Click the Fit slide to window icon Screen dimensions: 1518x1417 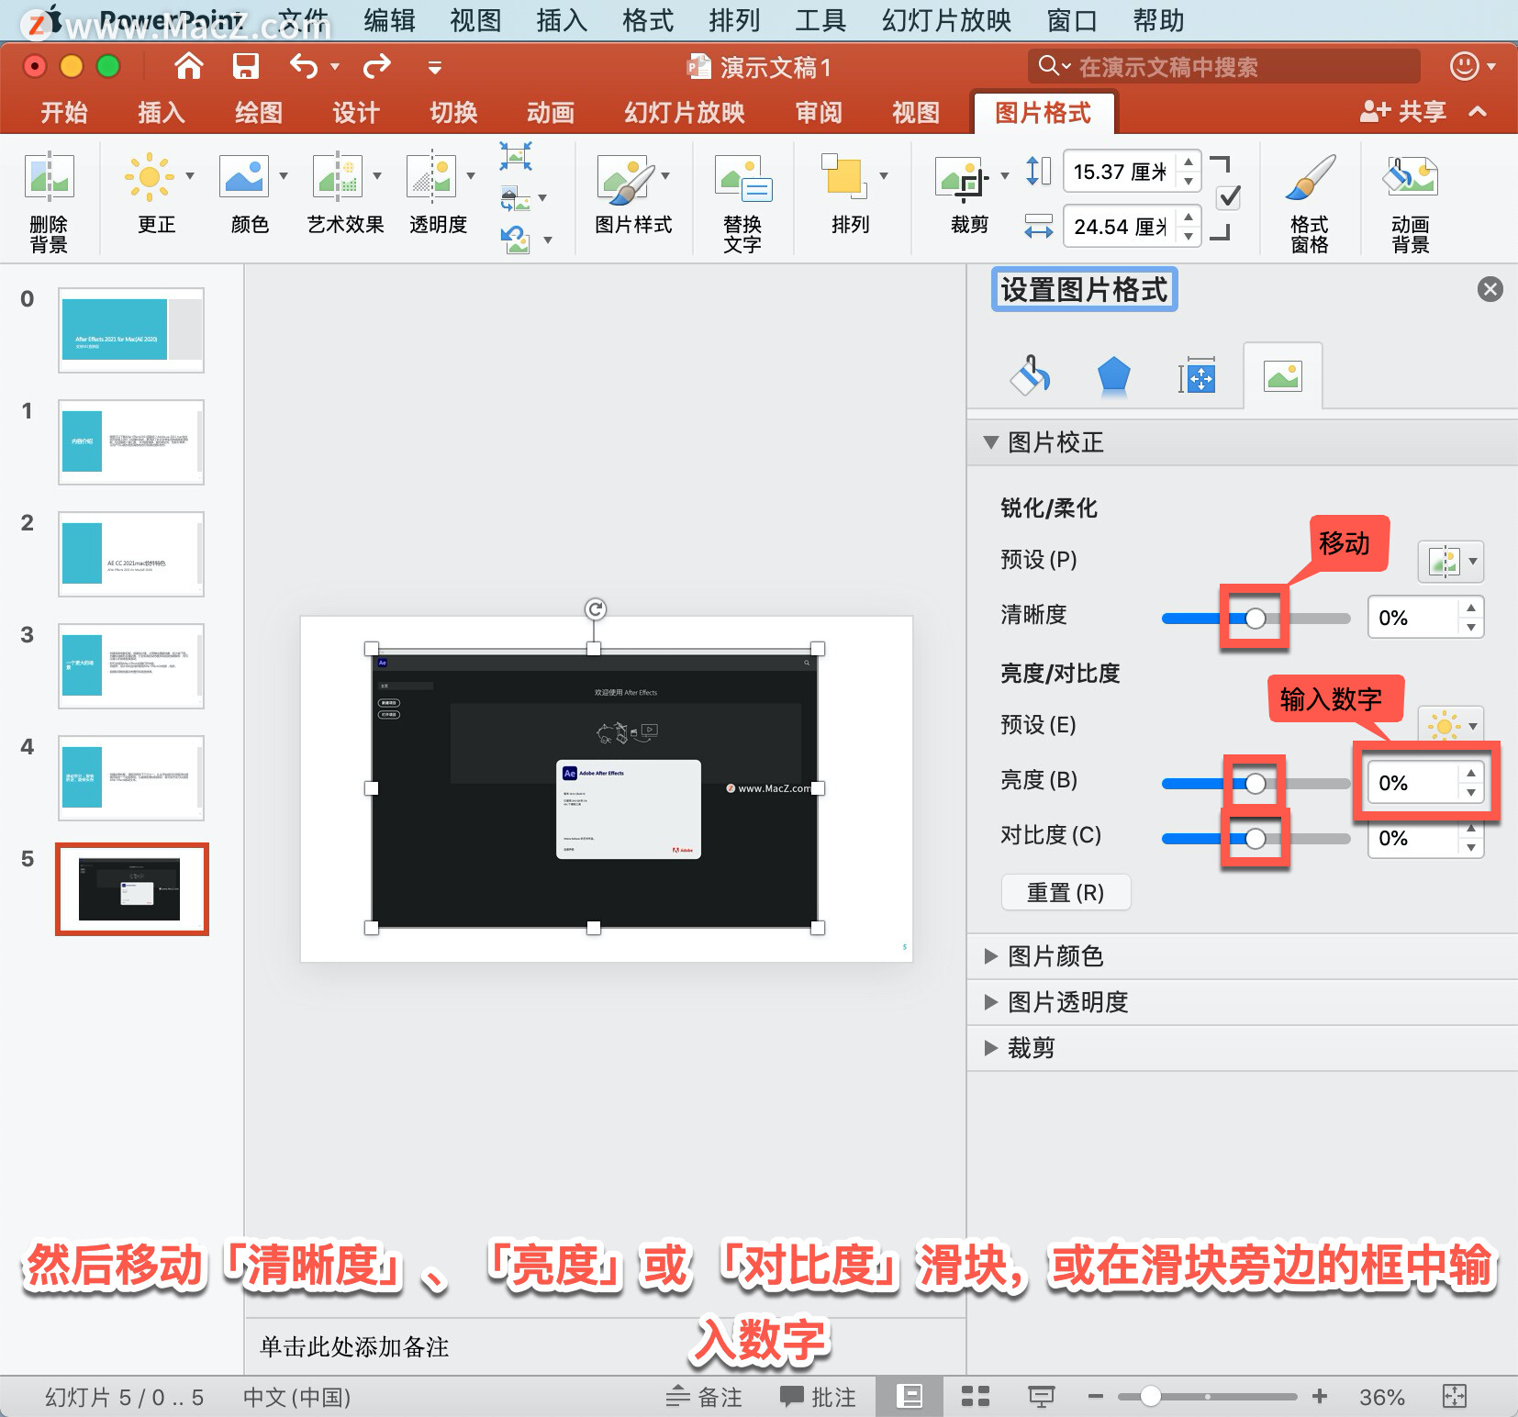click(1455, 1397)
